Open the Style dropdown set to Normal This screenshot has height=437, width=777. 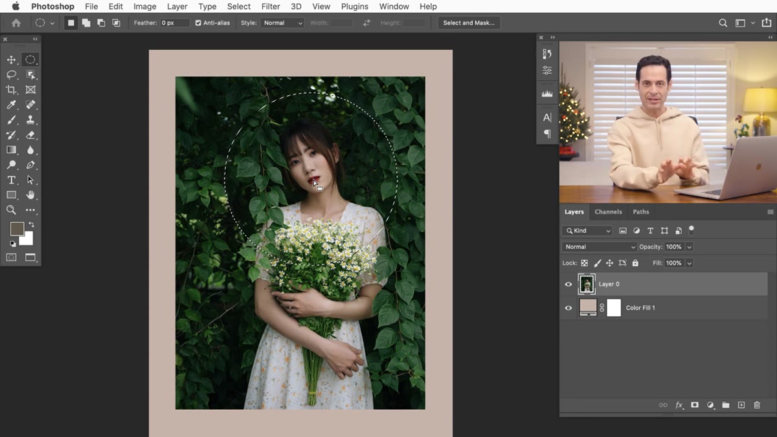(282, 23)
